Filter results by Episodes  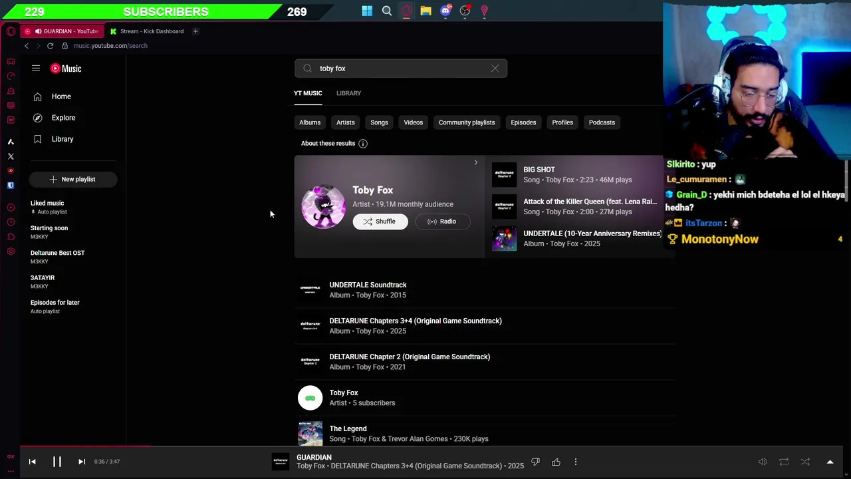click(523, 122)
